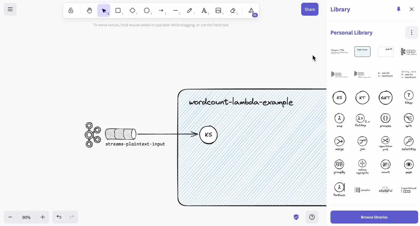420x226 pixels.
Task: Select the Rectangle tool
Action: 118,11
